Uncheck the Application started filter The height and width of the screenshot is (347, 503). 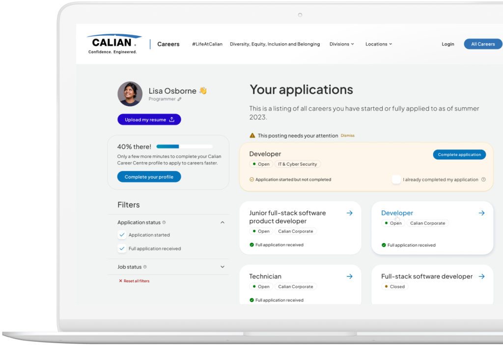[x=122, y=235]
